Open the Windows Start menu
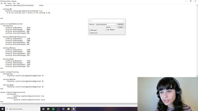This screenshot has width=198, height=111. coord(2,109)
